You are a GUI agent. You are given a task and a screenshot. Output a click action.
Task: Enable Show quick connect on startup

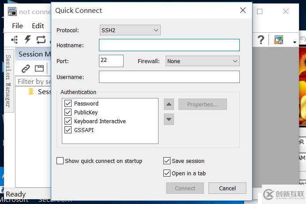pos(60,161)
